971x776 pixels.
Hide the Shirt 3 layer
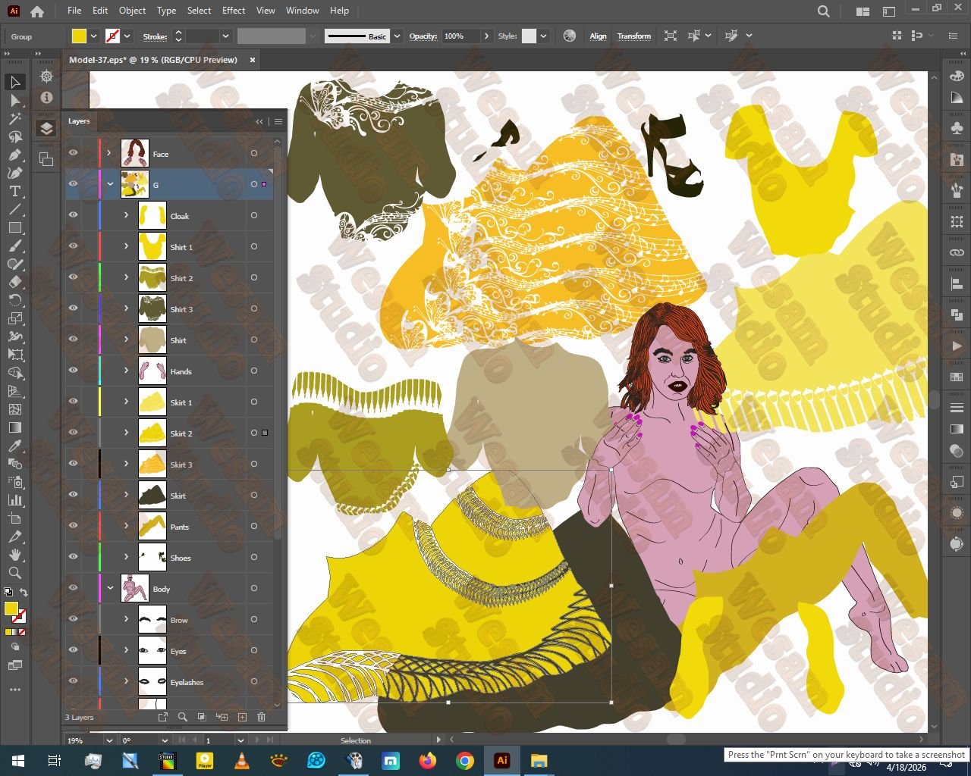coord(74,308)
